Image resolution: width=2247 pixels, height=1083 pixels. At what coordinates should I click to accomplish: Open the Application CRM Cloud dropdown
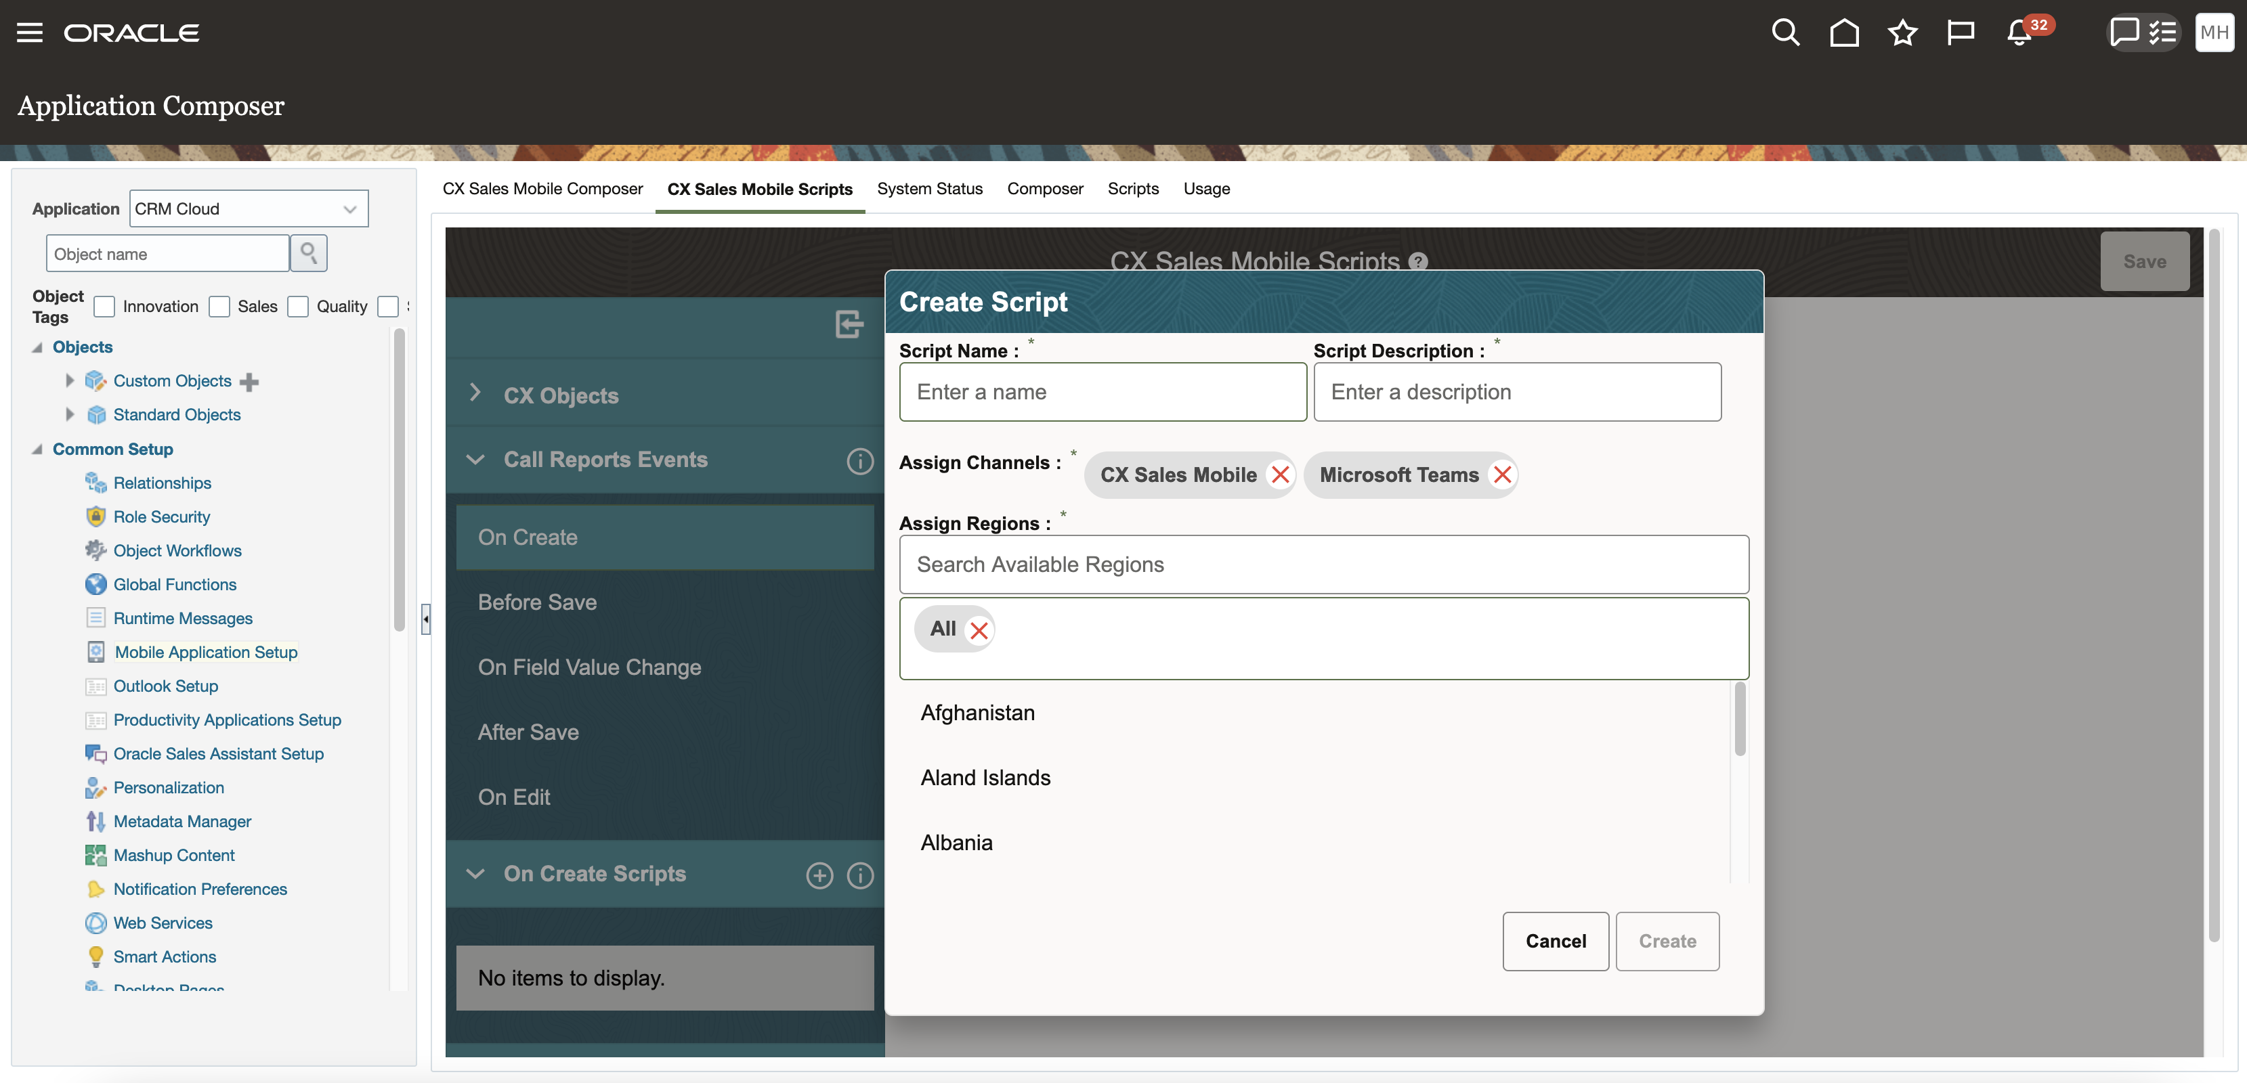tap(249, 209)
